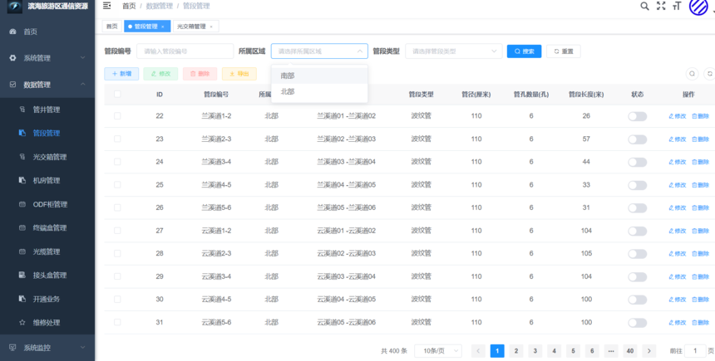The width and height of the screenshot is (715, 361).
Task: Check the checkbox for row ID 24
Action: (x=117, y=162)
